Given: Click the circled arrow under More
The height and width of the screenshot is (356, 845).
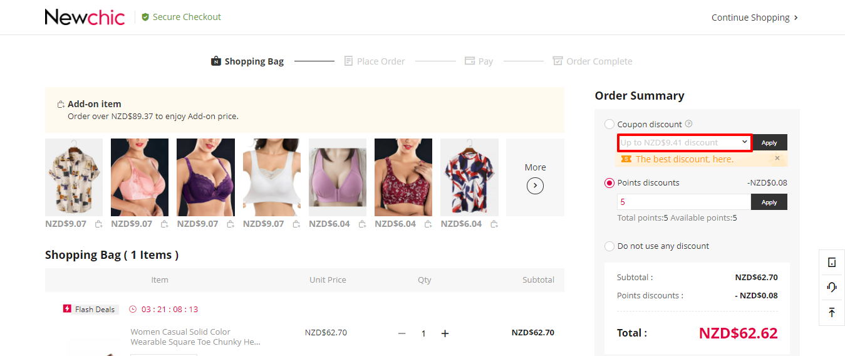Looking at the screenshot, I should click(535, 186).
